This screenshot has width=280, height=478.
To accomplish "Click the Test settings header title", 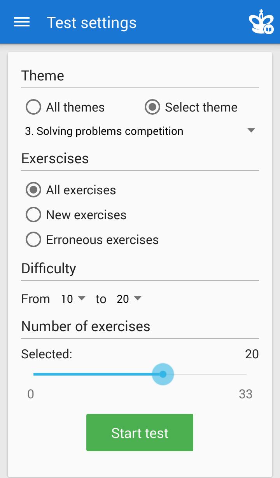I will pyautogui.click(x=92, y=23).
